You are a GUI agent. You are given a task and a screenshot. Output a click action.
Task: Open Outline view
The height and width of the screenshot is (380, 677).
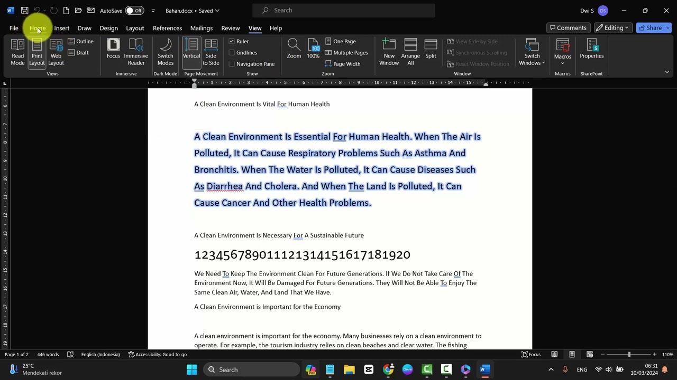coord(80,41)
